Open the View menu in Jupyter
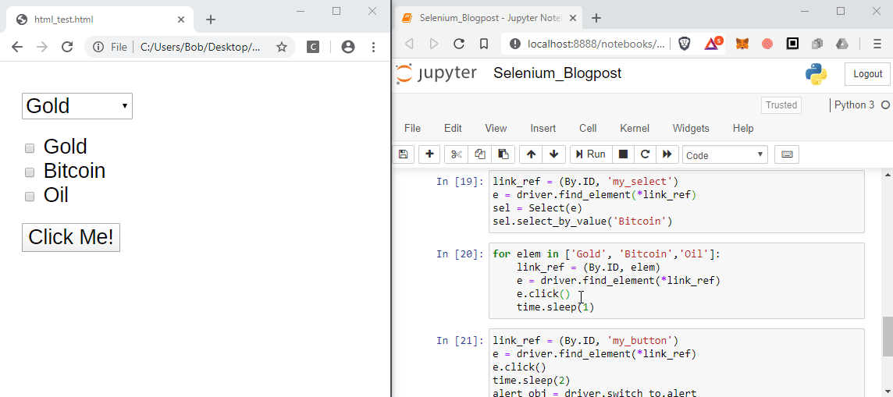Viewport: 893px width, 397px height. pos(496,129)
